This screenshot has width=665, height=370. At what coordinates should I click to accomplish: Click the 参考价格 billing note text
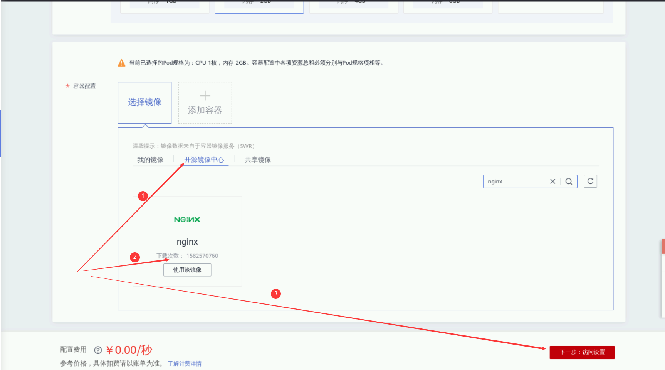[112, 363]
